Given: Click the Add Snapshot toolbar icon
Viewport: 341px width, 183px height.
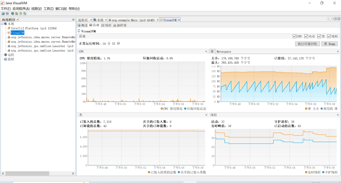Looking at the screenshot, I should pyautogui.click(x=25, y=14).
